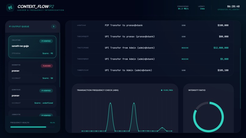The image size is (246, 138).
Task: Open the pranav card with undefined score
Action: [x=32, y=96]
